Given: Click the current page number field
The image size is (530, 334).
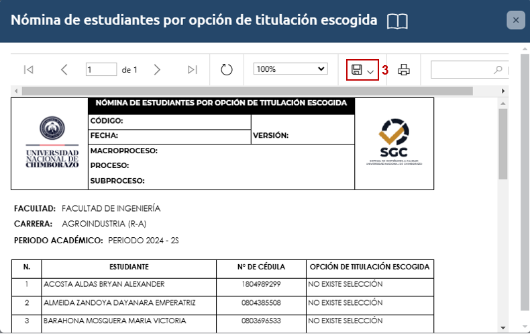Looking at the screenshot, I should tap(101, 69).
